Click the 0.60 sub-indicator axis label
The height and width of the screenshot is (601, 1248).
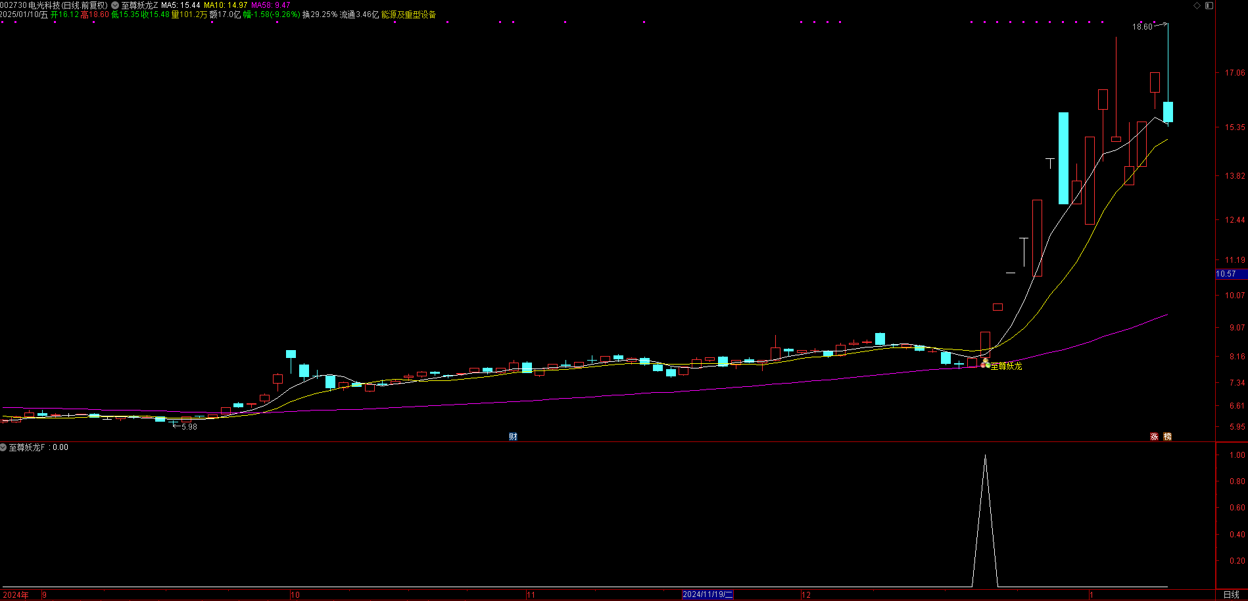point(1237,508)
